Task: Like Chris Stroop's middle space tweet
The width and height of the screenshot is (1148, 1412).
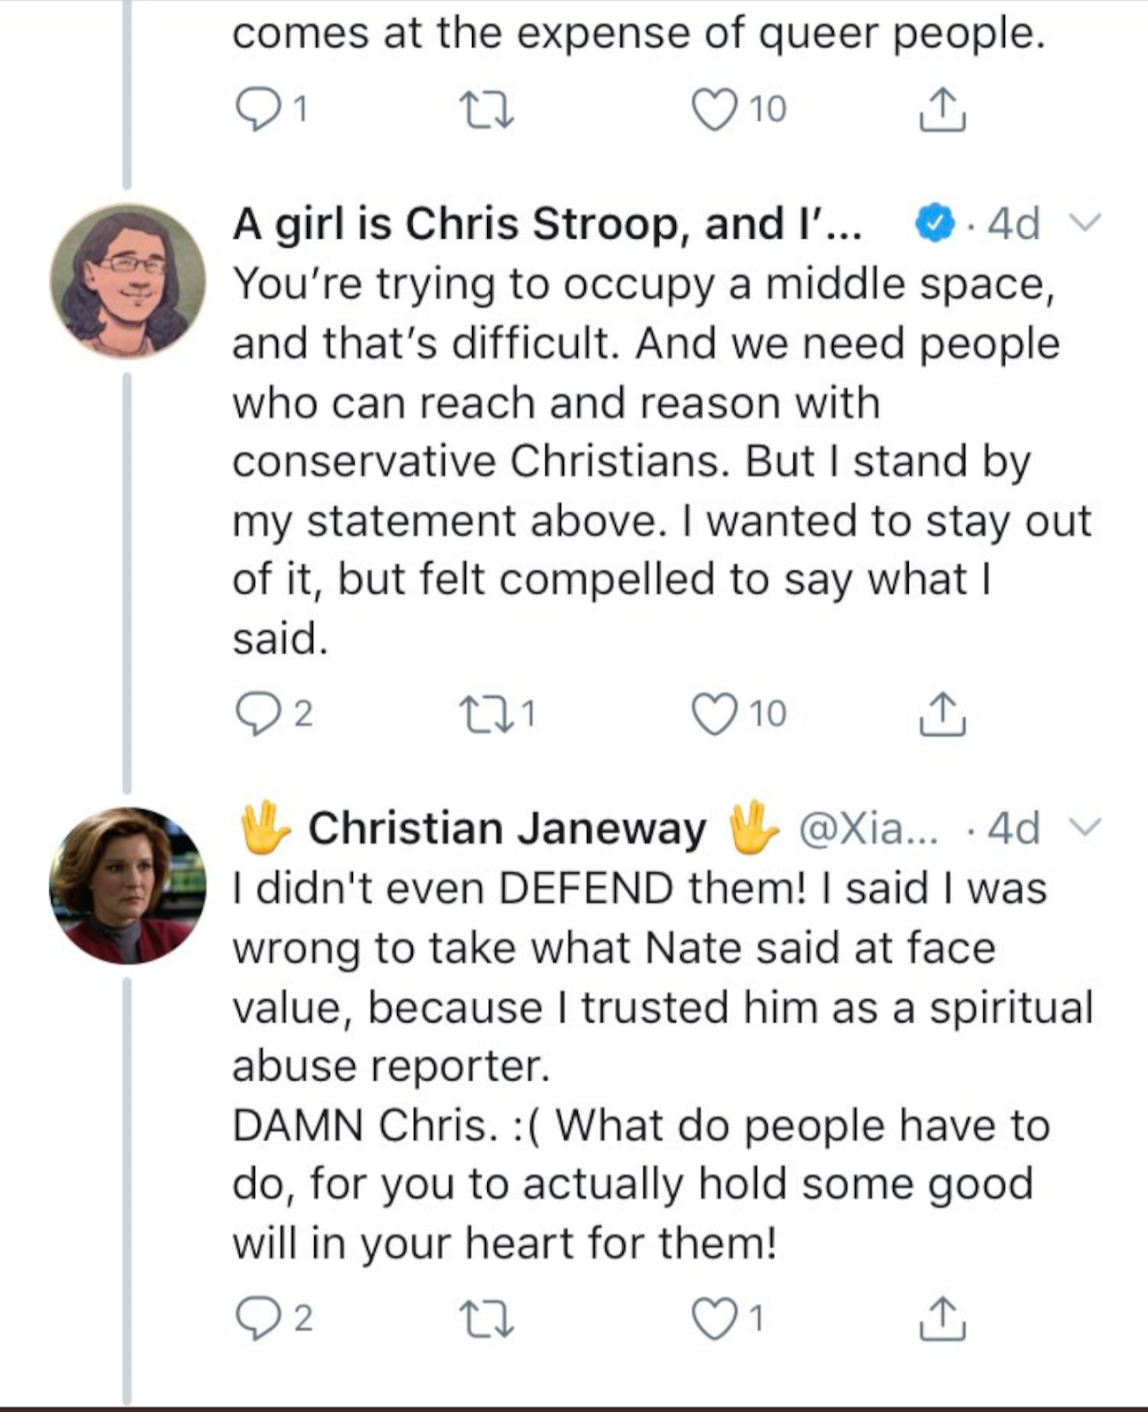Action: (714, 715)
